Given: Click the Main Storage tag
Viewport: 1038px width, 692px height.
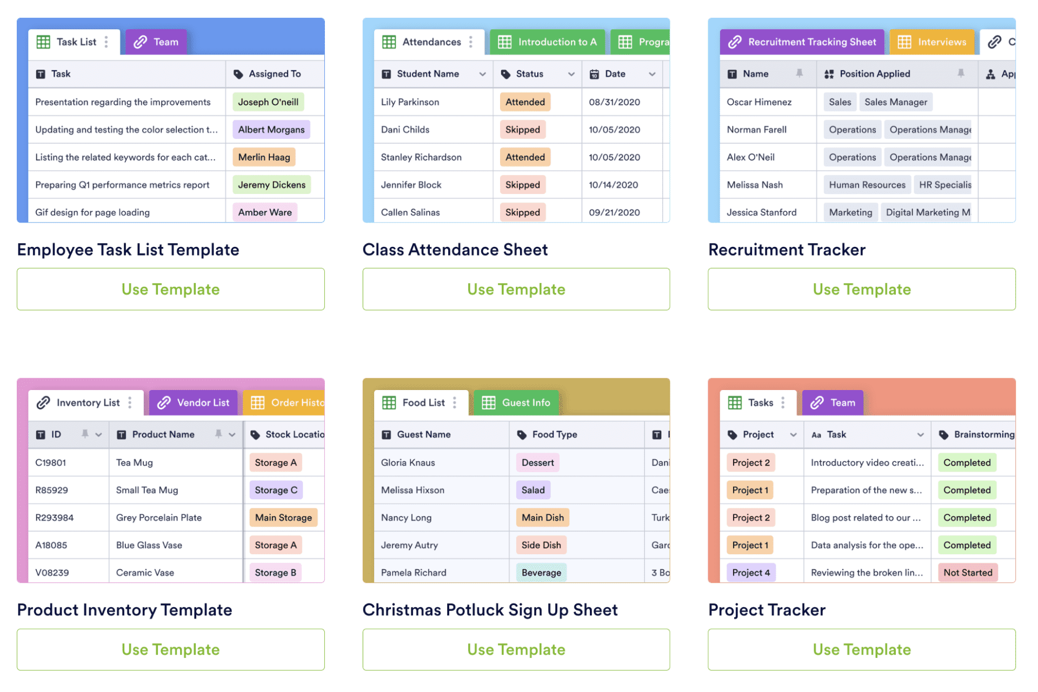Looking at the screenshot, I should click(283, 518).
